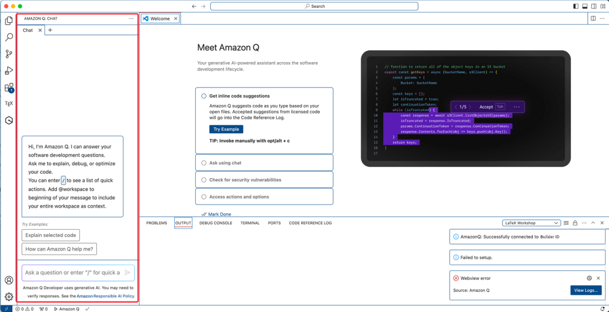Image resolution: width=609 pixels, height=312 pixels.
Task: Clear the output with the list icon
Action: pos(566,223)
